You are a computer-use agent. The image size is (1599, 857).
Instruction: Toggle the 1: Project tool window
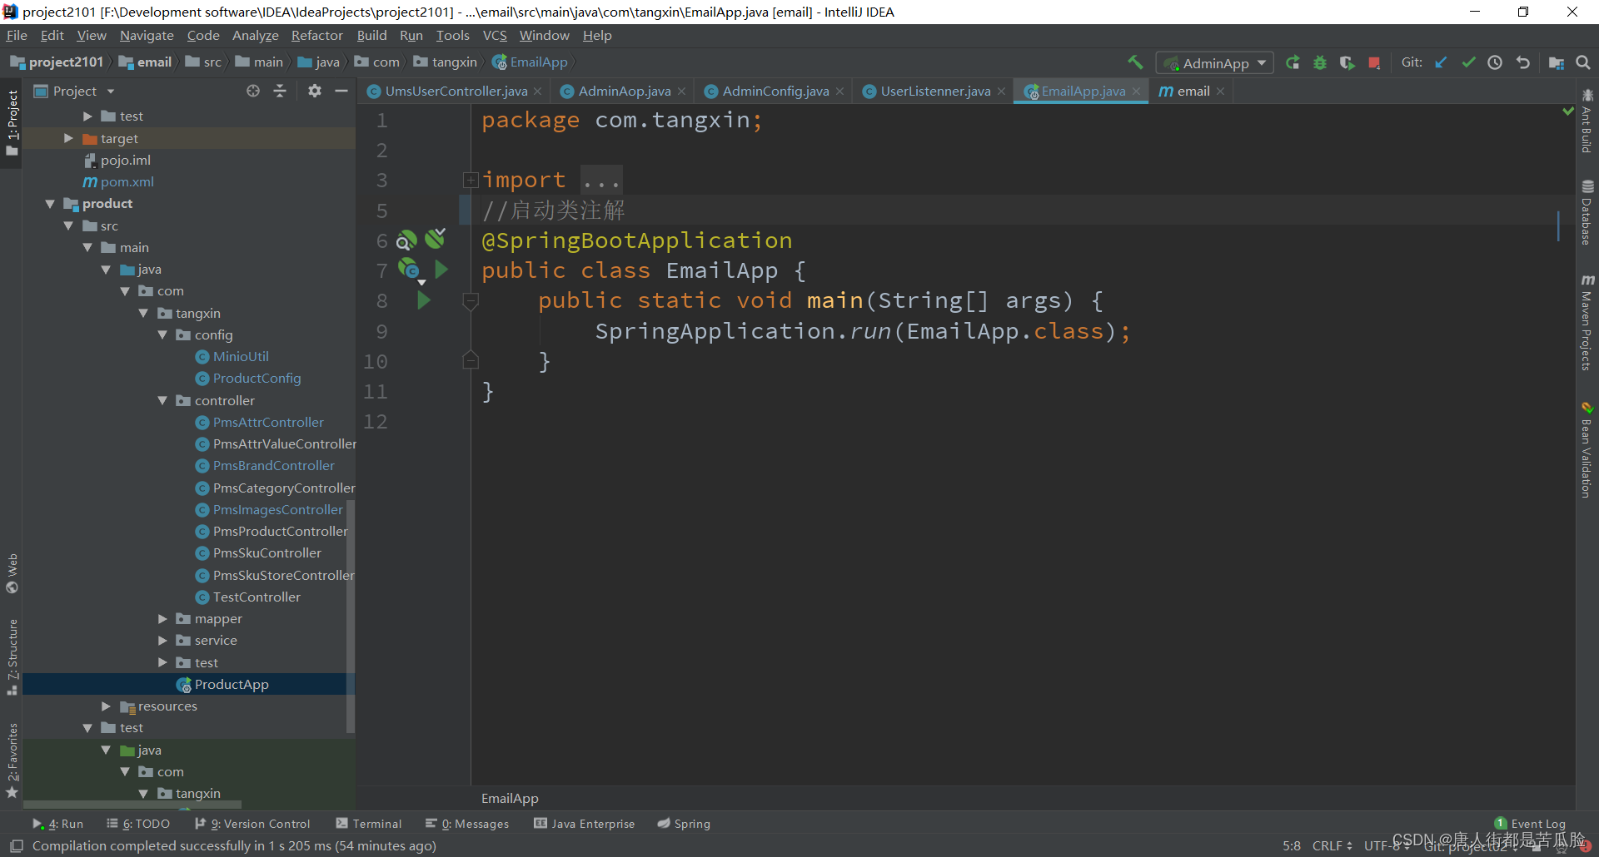coord(12,122)
